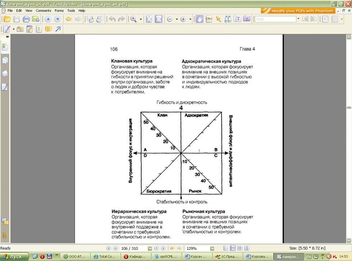Click the Snapshot camera tool
Image resolution: width=352 pixels, height=261 pixels.
246,19
